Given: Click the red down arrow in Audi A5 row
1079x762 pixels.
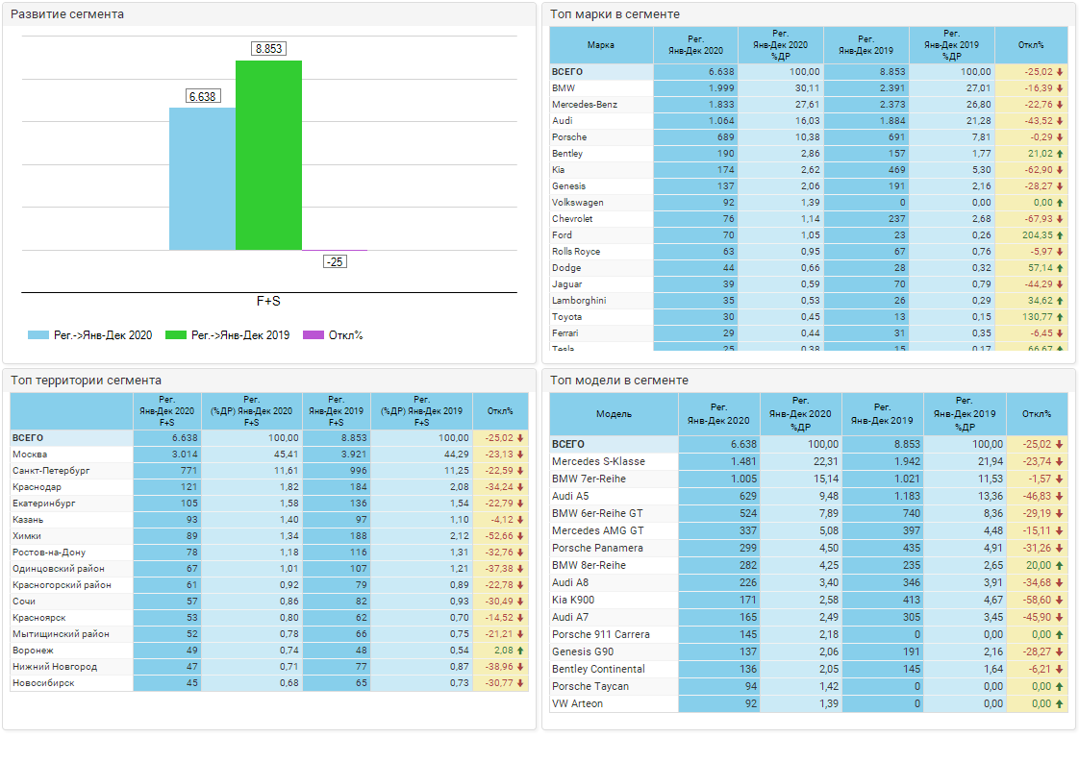Looking at the screenshot, I should click(x=1060, y=496).
